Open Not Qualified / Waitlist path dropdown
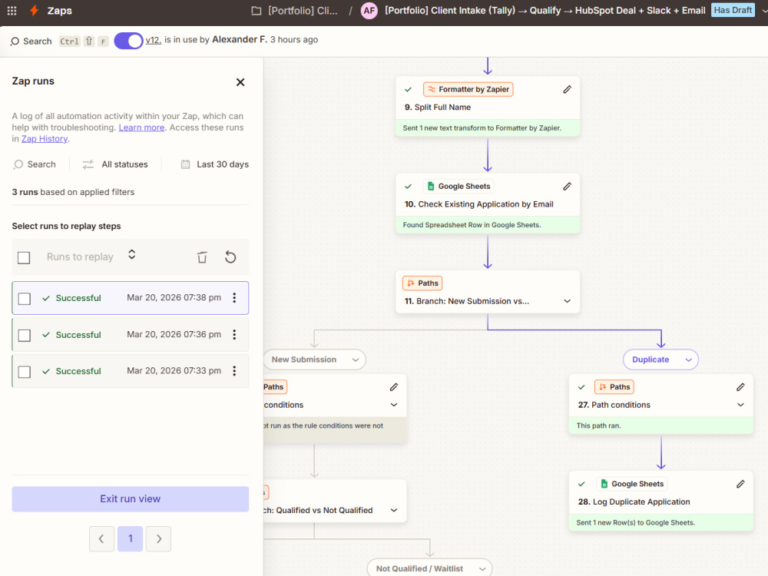This screenshot has width=768, height=576. pos(429,568)
